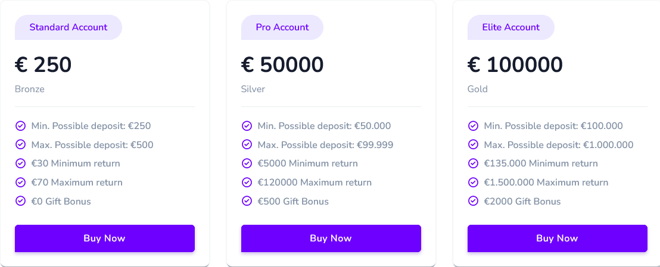Image resolution: width=660 pixels, height=267 pixels.
Task: Click the € 50000 price heading
Action: [x=282, y=65]
